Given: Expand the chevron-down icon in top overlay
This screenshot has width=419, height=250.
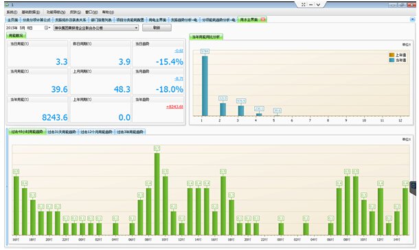Looking at the screenshot, I should tap(318, 5).
